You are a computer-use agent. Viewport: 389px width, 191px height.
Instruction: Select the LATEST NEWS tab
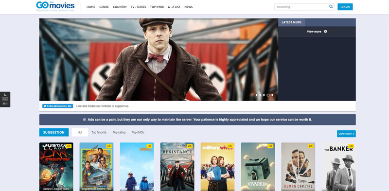[292, 22]
